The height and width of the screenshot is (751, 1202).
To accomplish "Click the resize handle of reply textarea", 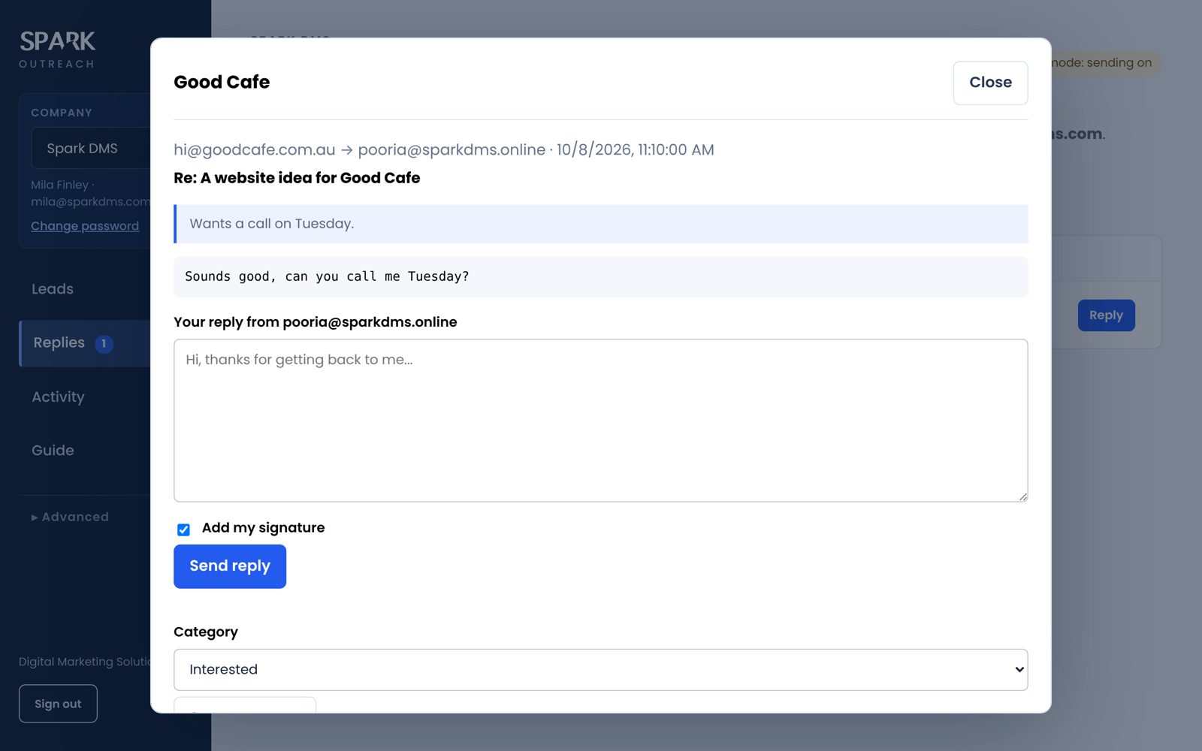I will coord(1023,497).
